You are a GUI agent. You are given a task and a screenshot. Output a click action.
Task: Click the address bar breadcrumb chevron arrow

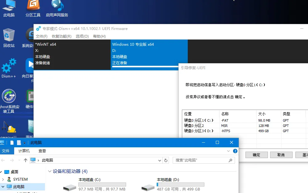click(x=38, y=160)
